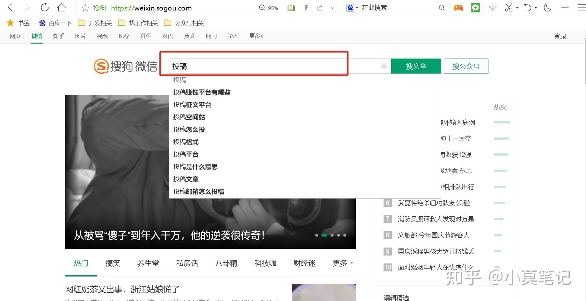
Task: Open the Baidu search engine selector
Action: [352, 8]
